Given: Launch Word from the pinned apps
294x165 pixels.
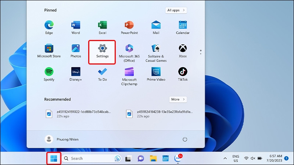Looking at the screenshot, I should pyautogui.click(x=76, y=27).
